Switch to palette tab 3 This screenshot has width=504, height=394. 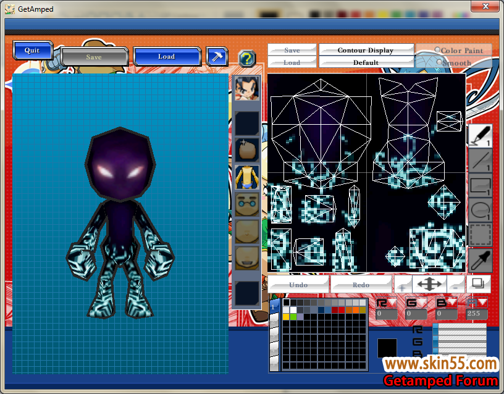click(274, 334)
